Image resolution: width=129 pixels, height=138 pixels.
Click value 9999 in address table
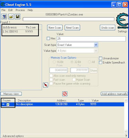93,104
